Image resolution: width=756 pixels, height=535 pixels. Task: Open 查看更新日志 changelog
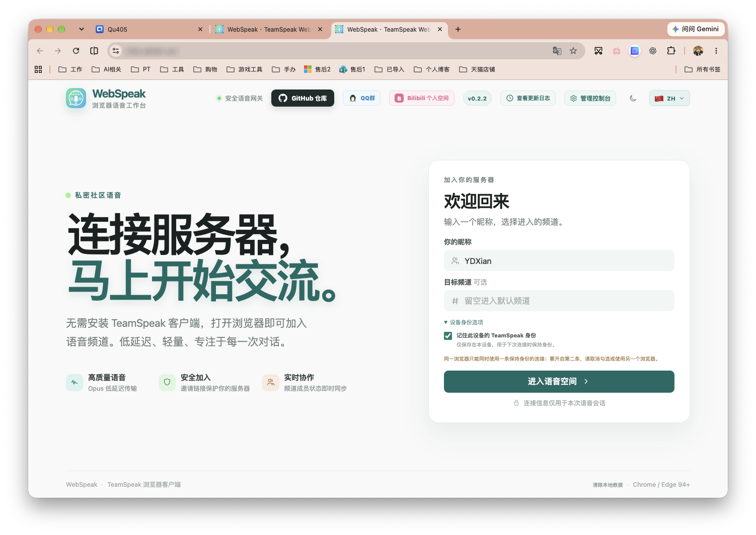[x=528, y=99]
